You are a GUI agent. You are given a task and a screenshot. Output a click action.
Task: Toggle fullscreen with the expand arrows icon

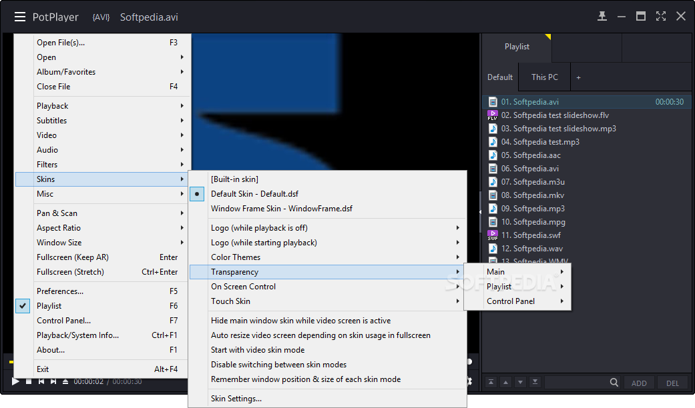click(661, 17)
